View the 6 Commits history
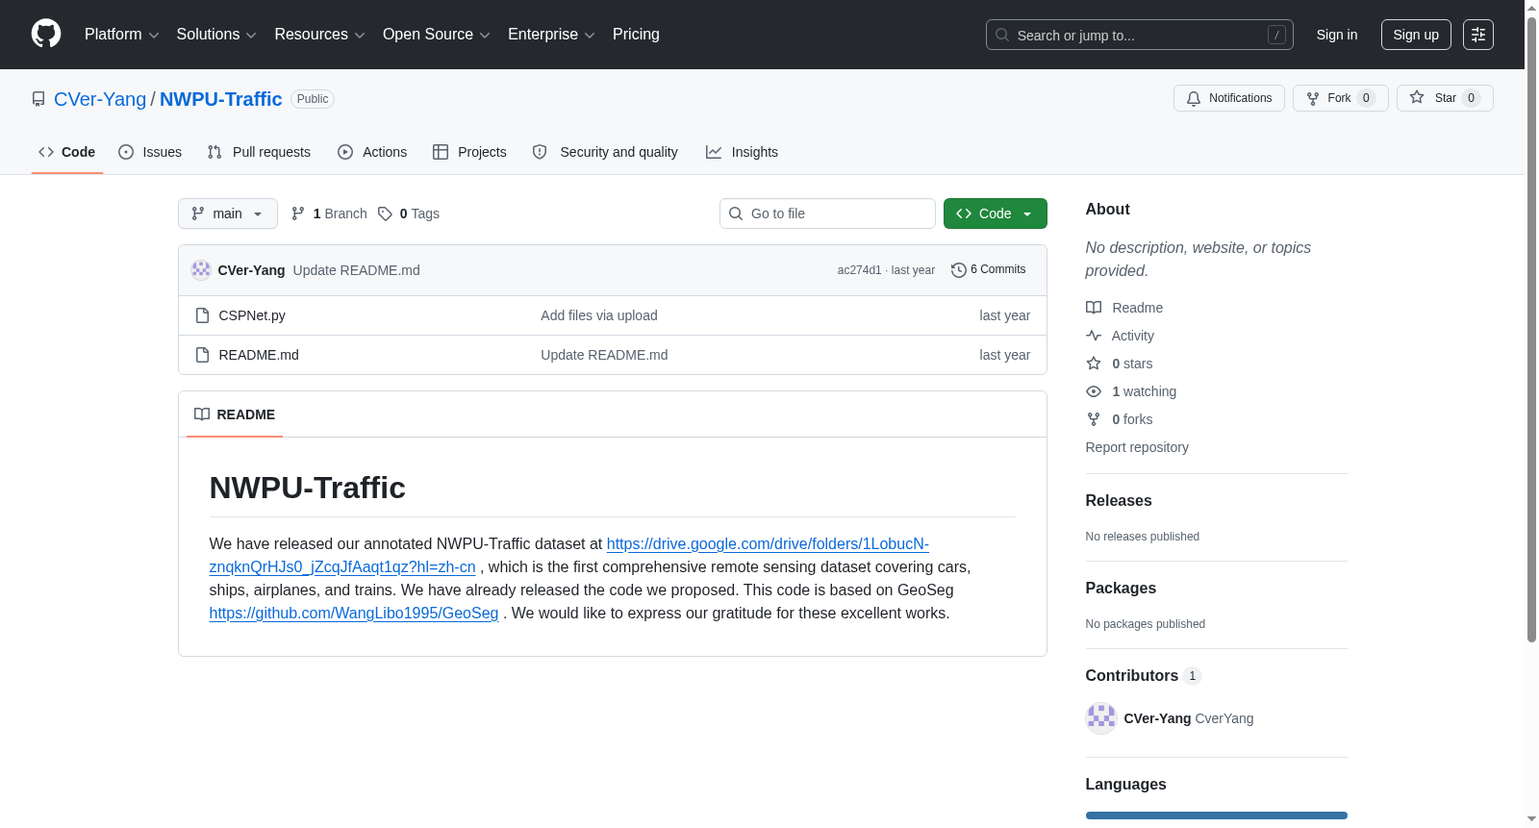 point(989,270)
